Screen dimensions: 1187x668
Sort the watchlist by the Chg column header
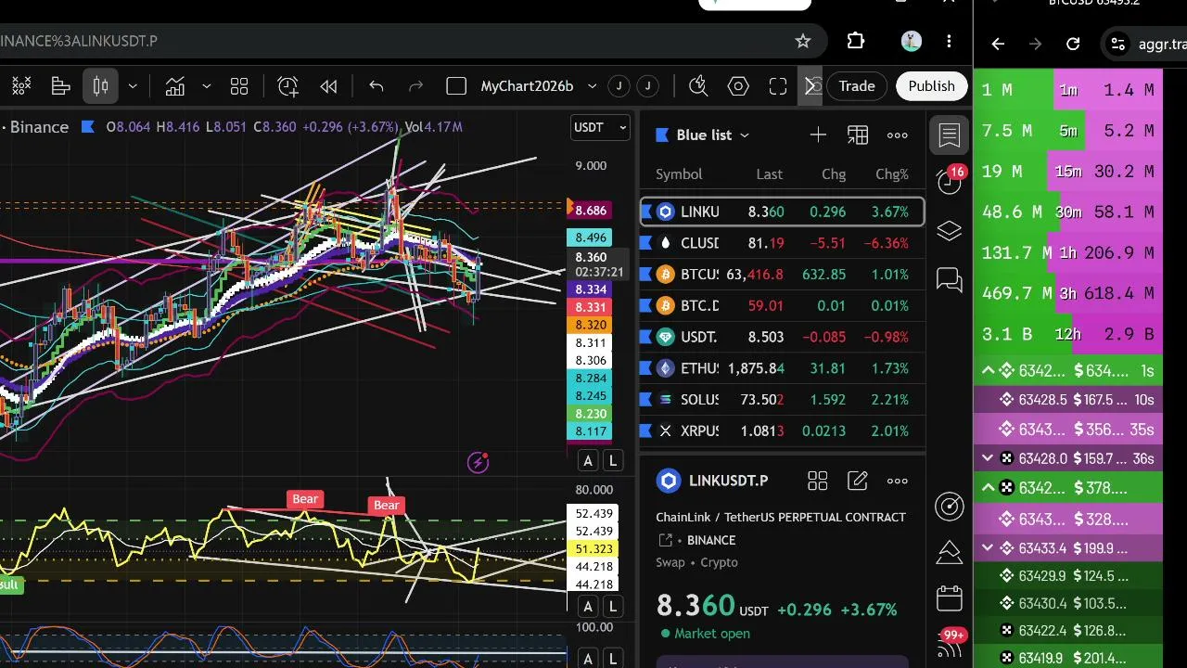[x=834, y=174]
